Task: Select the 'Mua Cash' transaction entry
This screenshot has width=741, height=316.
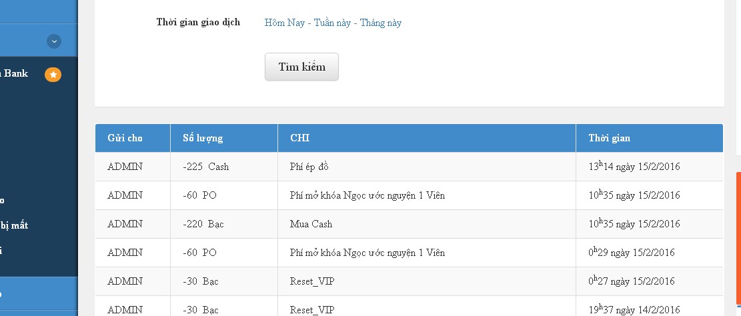Action: click(x=311, y=224)
